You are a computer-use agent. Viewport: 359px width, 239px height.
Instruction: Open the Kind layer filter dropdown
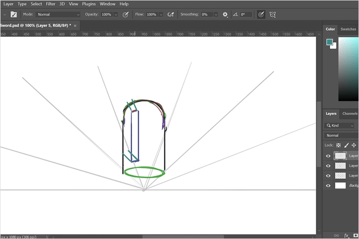click(340, 125)
